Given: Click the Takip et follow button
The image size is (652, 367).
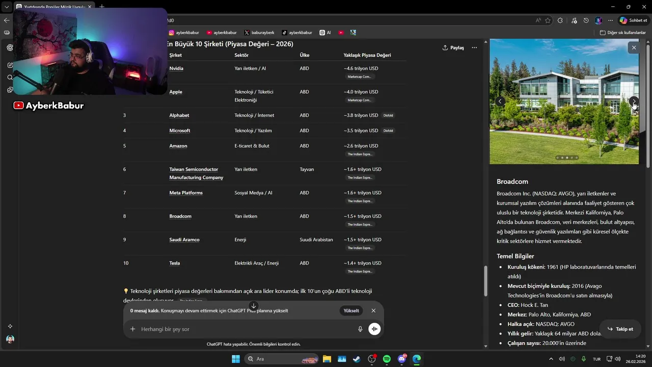Looking at the screenshot, I should pyautogui.click(x=620, y=329).
